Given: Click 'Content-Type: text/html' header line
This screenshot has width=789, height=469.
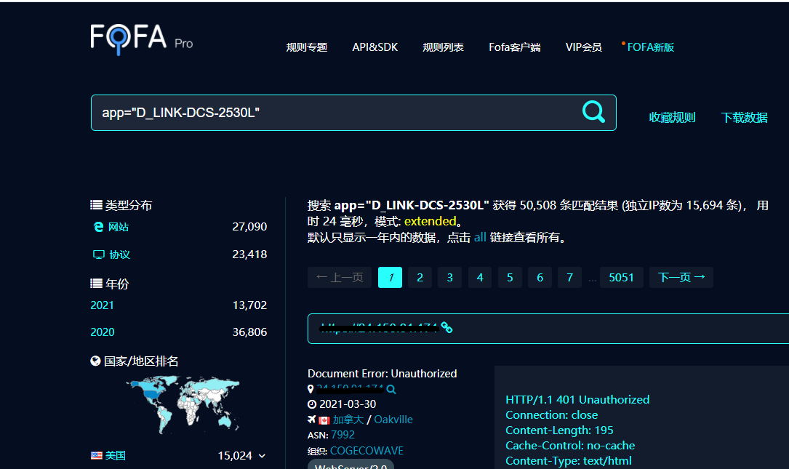Looking at the screenshot, I should pyautogui.click(x=568, y=461).
